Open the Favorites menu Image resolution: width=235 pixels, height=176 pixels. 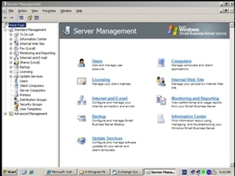pyautogui.click(x=49, y=11)
